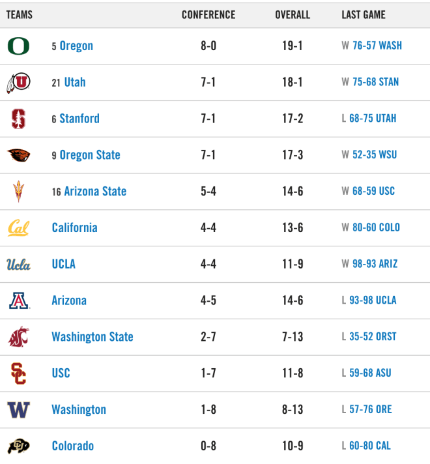This screenshot has width=430, height=464.
Task: Open the 98-93 ARIZ game recap
Action: pyautogui.click(x=375, y=264)
